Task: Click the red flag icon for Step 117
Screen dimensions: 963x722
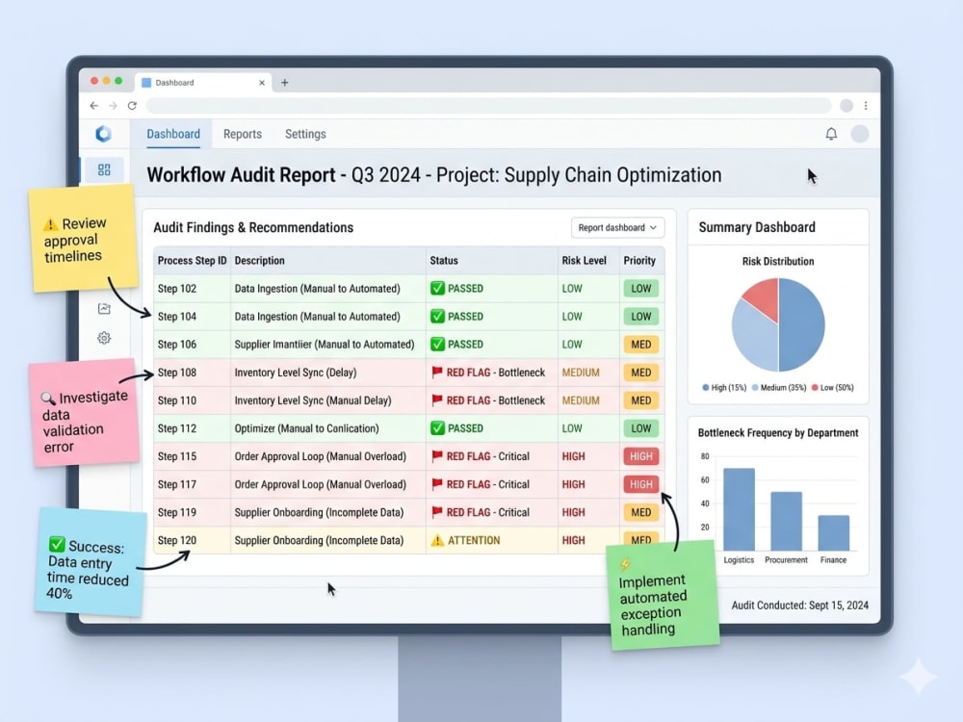Action: [x=436, y=484]
